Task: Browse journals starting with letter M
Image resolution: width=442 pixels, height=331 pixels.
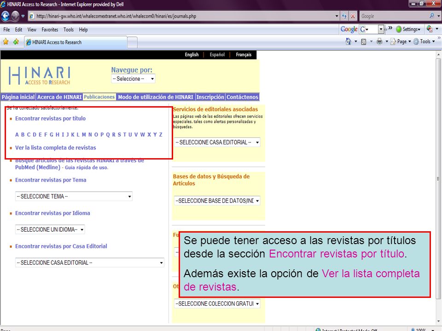Action: click(84, 135)
